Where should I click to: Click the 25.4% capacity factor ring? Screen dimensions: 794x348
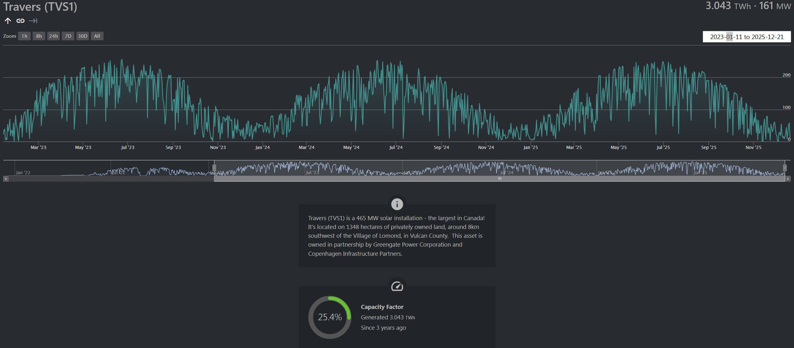click(x=330, y=317)
